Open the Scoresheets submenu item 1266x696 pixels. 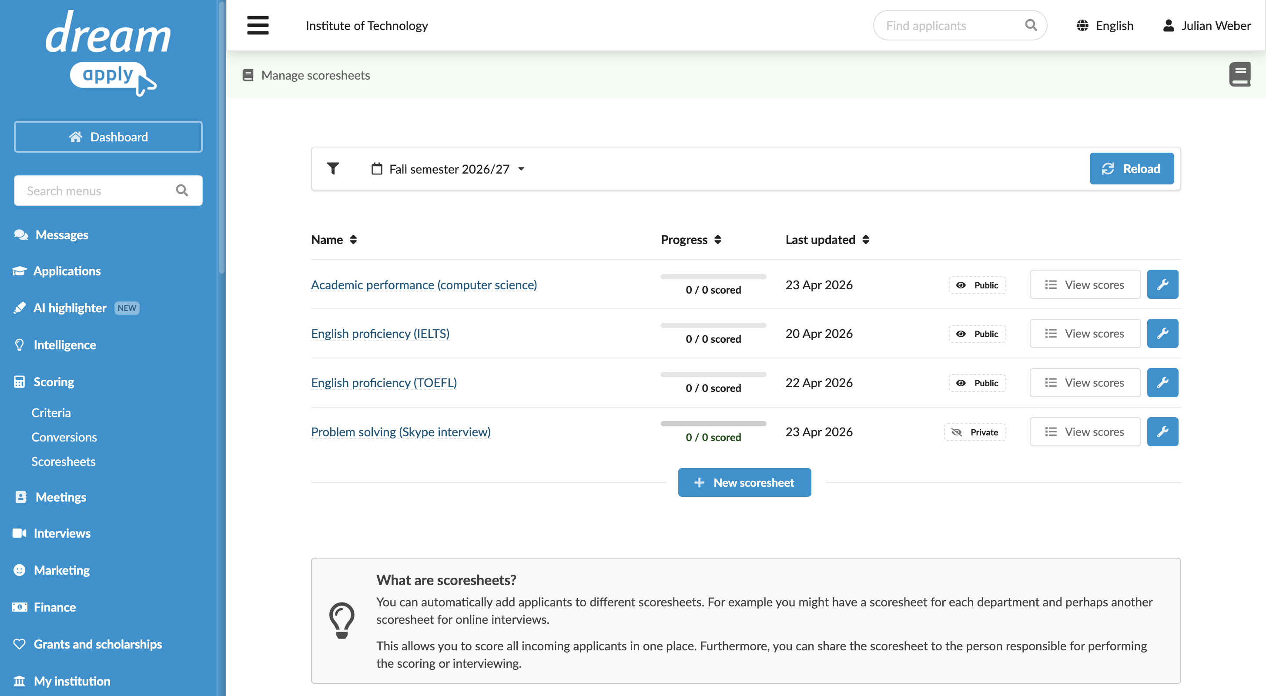64,461
